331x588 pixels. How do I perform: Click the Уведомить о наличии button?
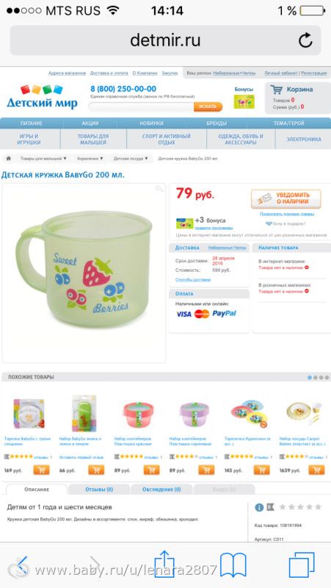pyautogui.click(x=285, y=198)
